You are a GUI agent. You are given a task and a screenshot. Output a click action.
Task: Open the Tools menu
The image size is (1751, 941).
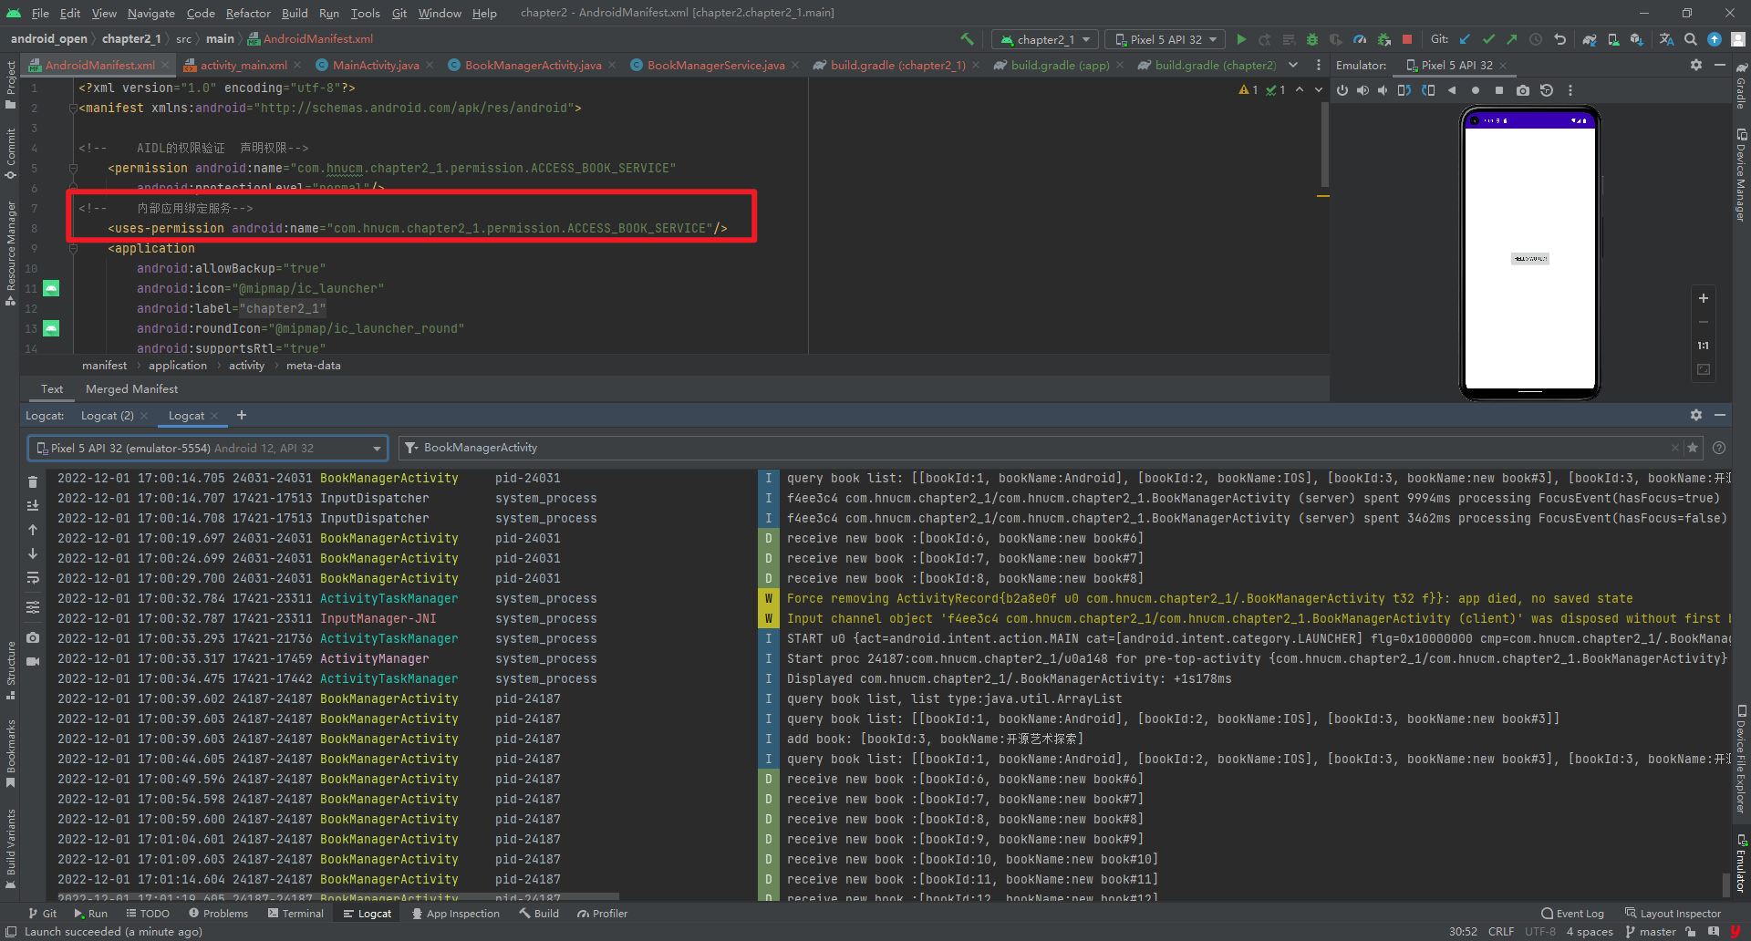pyautogui.click(x=365, y=13)
